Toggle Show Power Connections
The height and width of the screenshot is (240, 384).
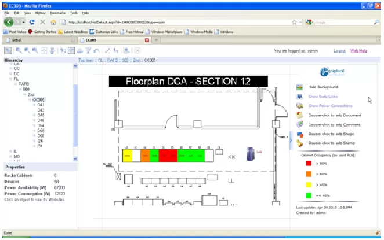click(331, 106)
